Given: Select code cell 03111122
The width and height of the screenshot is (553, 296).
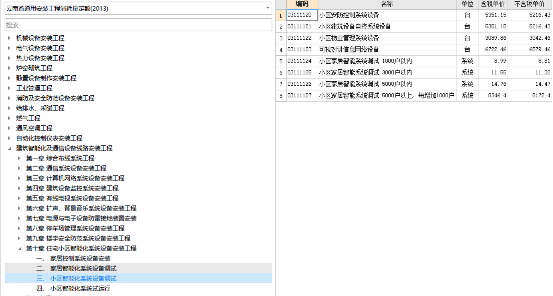Looking at the screenshot, I should pos(302,38).
